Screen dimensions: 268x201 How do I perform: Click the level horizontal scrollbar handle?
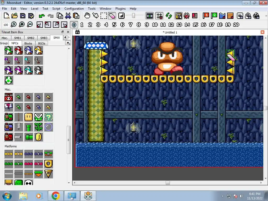[168, 183]
